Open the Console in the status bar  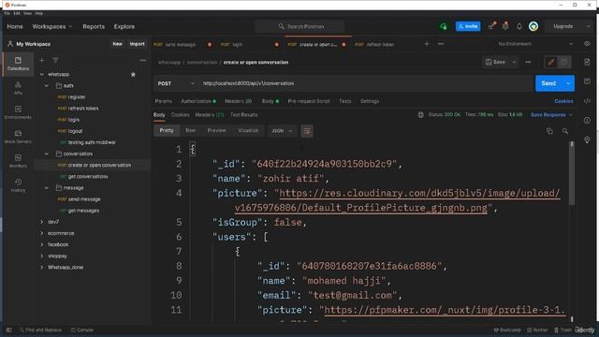(x=82, y=330)
